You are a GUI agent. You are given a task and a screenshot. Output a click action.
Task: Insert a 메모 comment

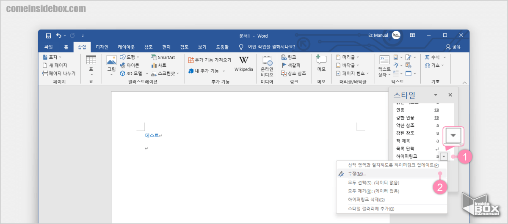322,63
